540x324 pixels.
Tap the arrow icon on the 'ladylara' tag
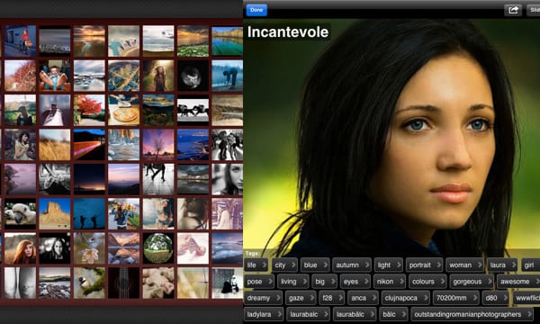coord(279,314)
